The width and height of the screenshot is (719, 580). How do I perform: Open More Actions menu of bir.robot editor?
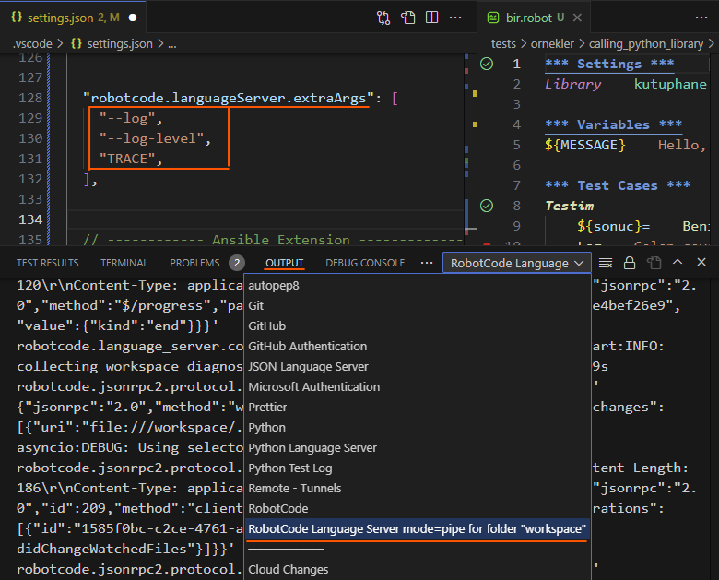(701, 18)
